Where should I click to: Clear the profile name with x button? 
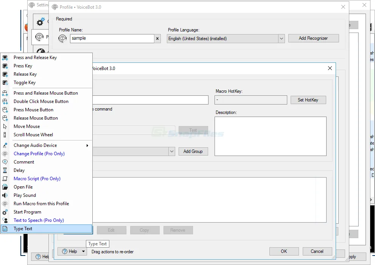pyautogui.click(x=157, y=39)
